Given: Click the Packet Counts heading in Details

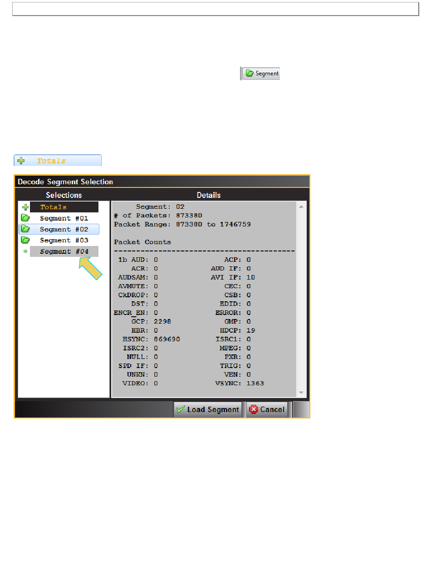Looking at the screenshot, I should tap(142, 242).
